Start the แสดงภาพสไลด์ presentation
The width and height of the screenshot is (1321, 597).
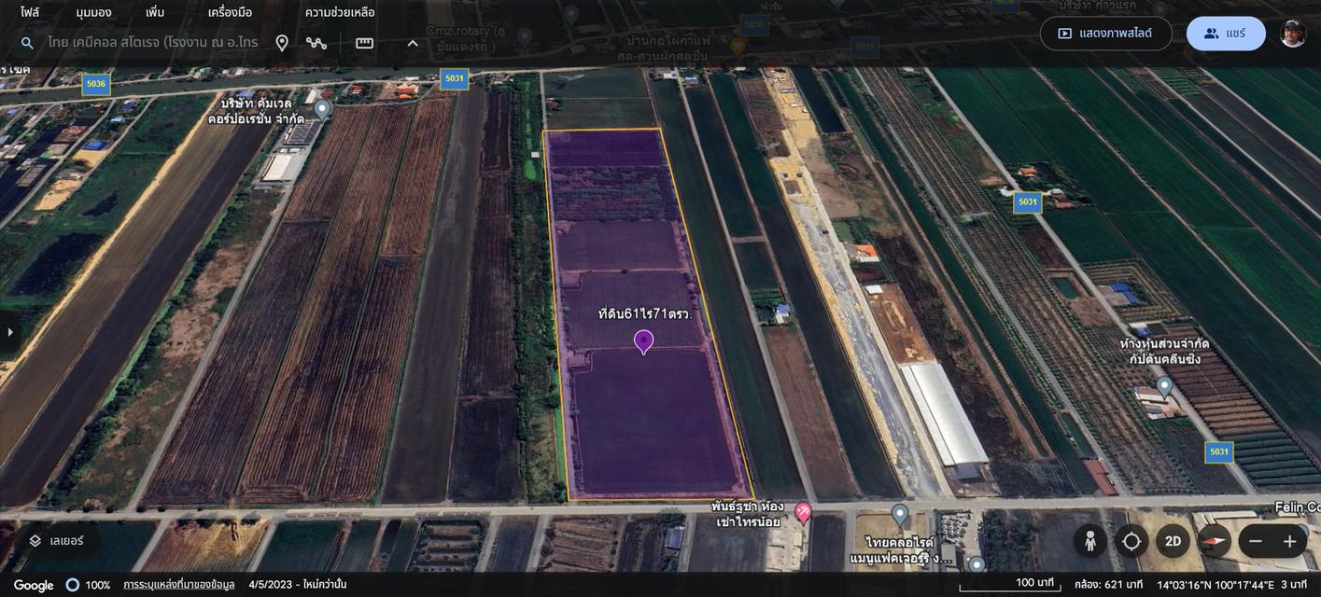1106,34
